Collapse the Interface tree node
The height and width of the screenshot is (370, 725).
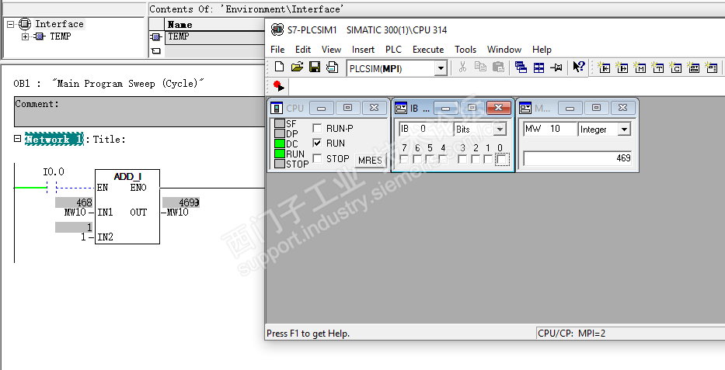point(11,25)
